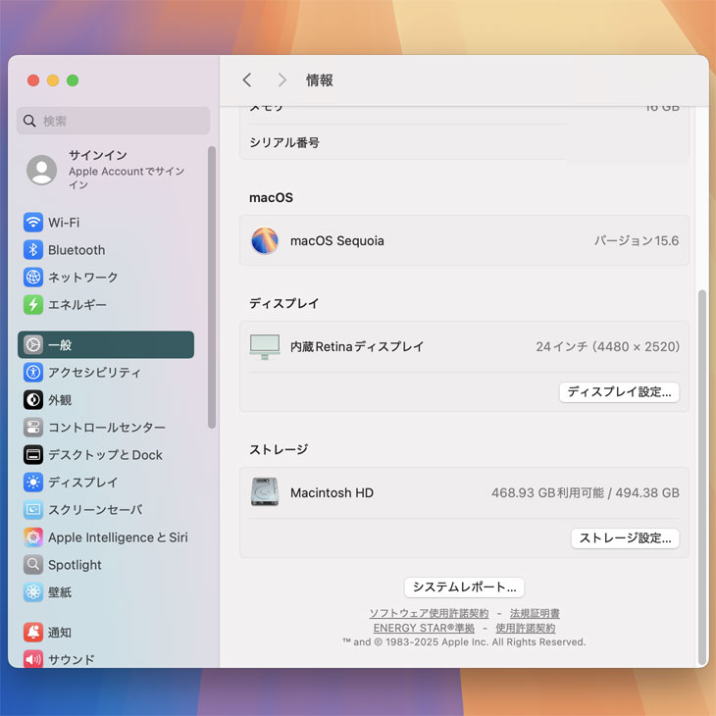
Task: Open コントロールセンター icon
Action: tap(33, 428)
